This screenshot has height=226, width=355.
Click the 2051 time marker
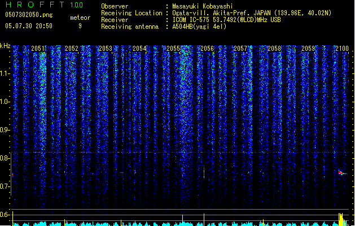tap(38, 48)
